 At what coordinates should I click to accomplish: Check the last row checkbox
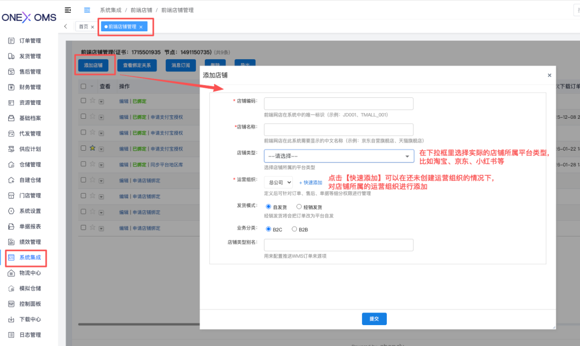(83, 227)
